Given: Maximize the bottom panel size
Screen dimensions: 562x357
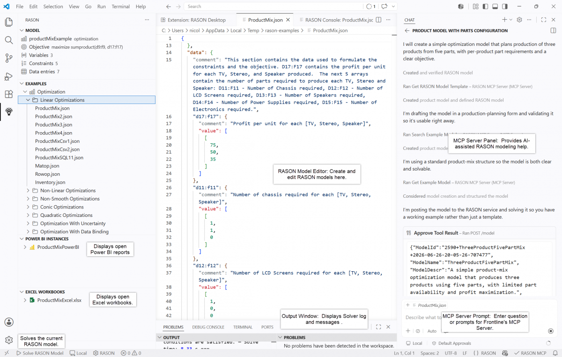Looking at the screenshot, I should coord(378,327).
